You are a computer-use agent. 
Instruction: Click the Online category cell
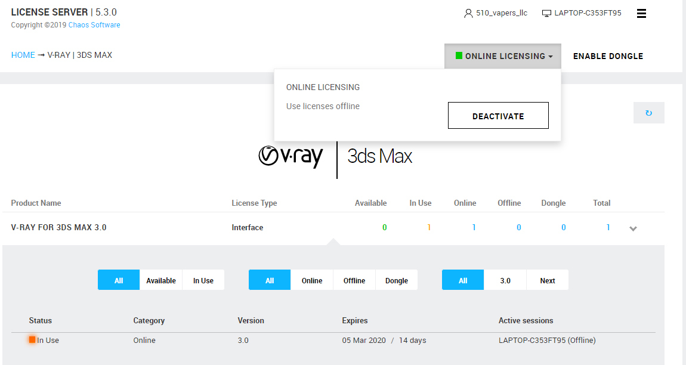pos(144,340)
